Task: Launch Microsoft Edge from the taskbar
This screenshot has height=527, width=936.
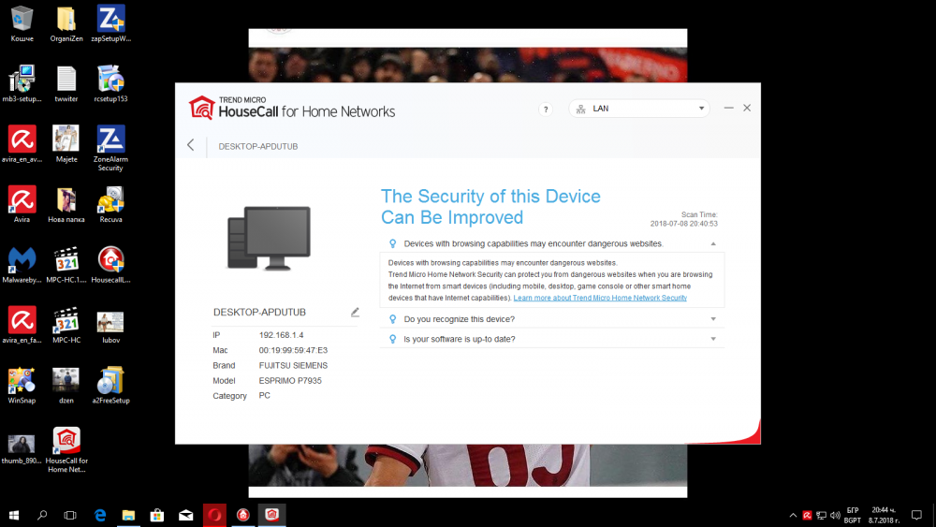Action: pyautogui.click(x=100, y=515)
